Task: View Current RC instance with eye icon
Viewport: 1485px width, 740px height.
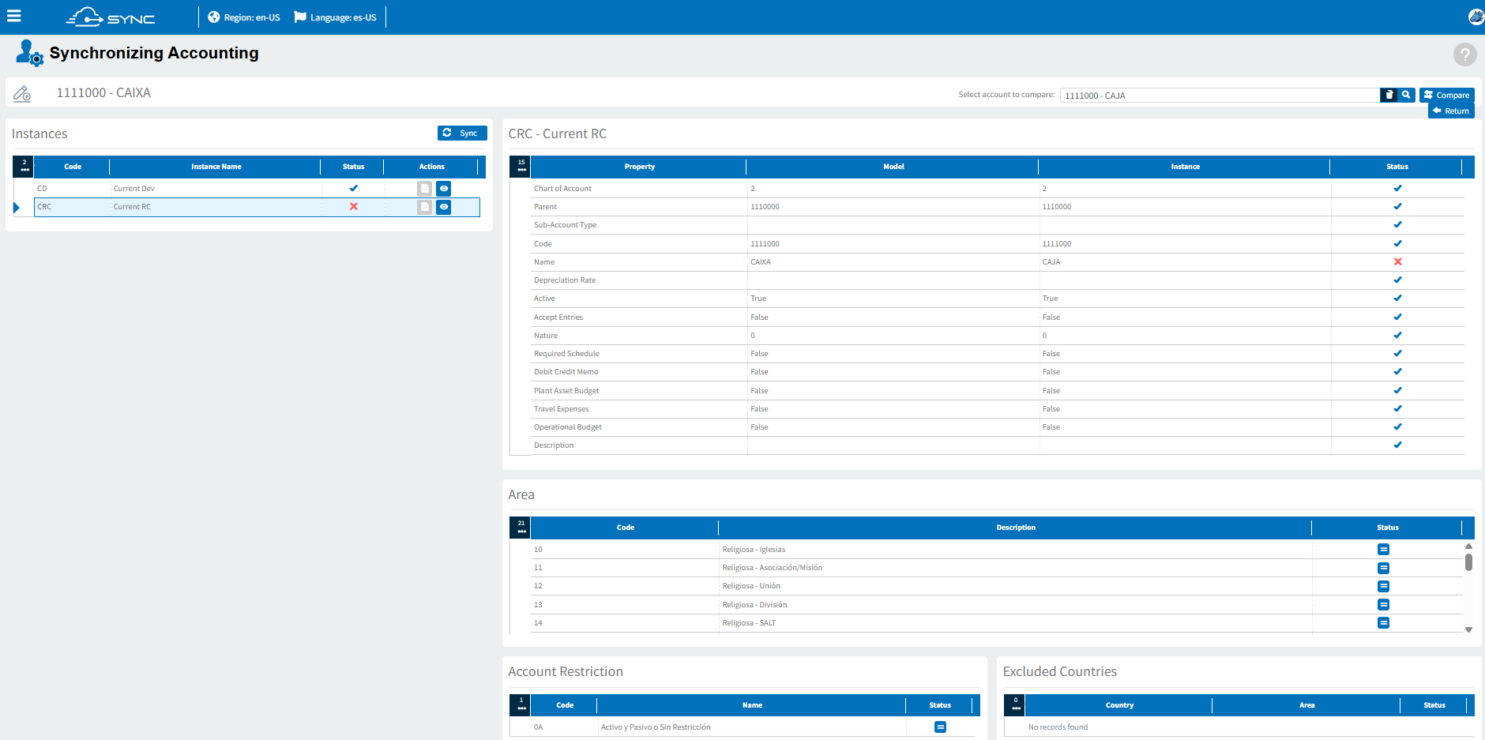Action: coord(444,207)
